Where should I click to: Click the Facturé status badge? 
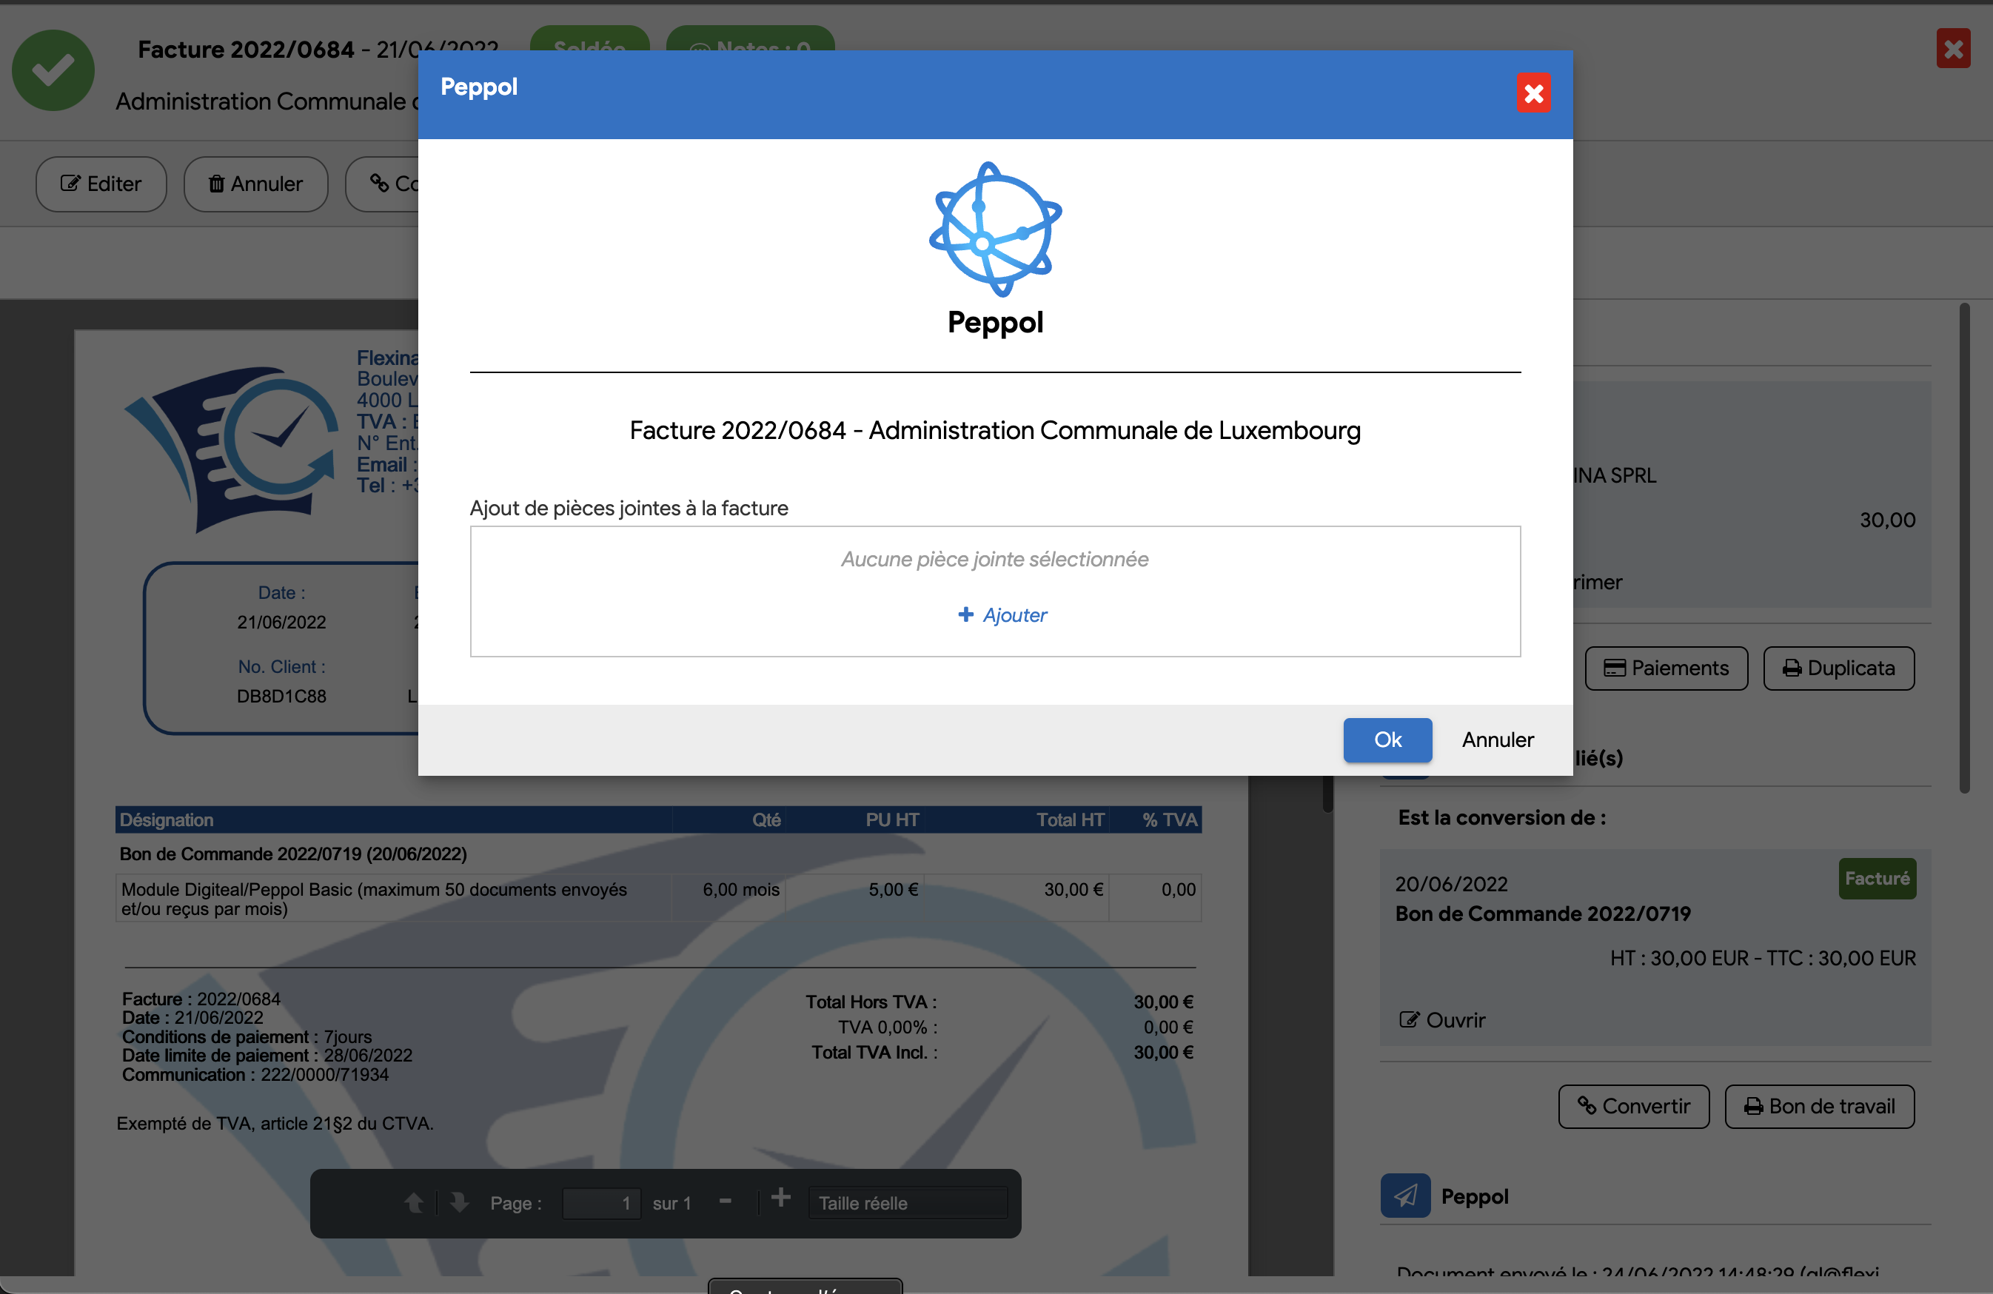1877,879
